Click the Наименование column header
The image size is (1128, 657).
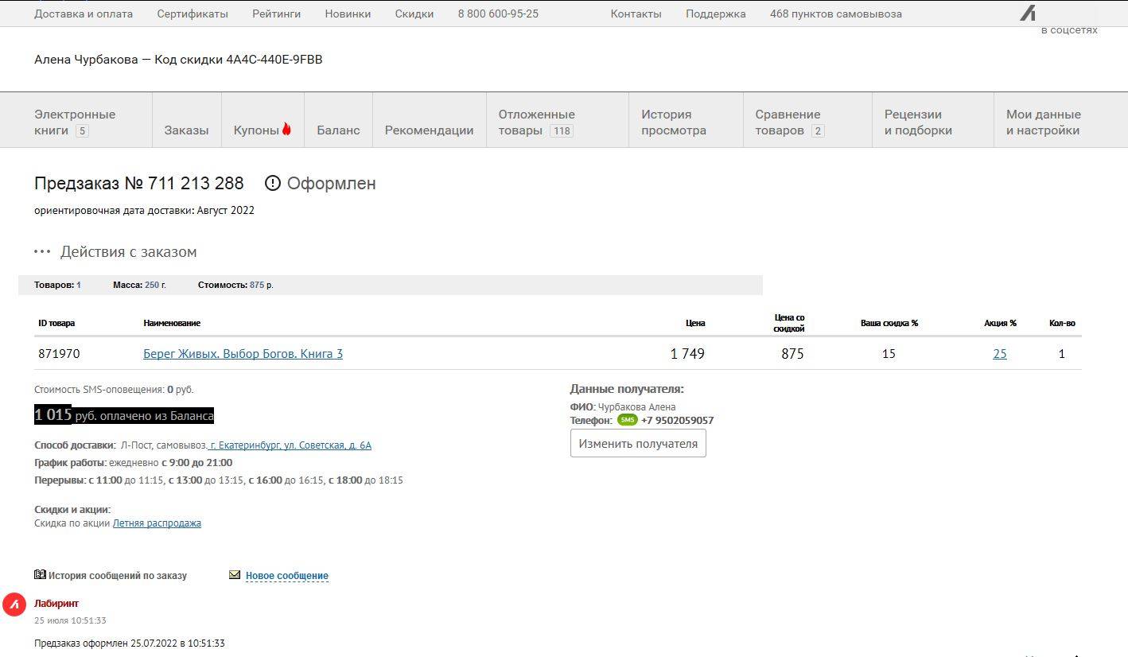coord(172,323)
